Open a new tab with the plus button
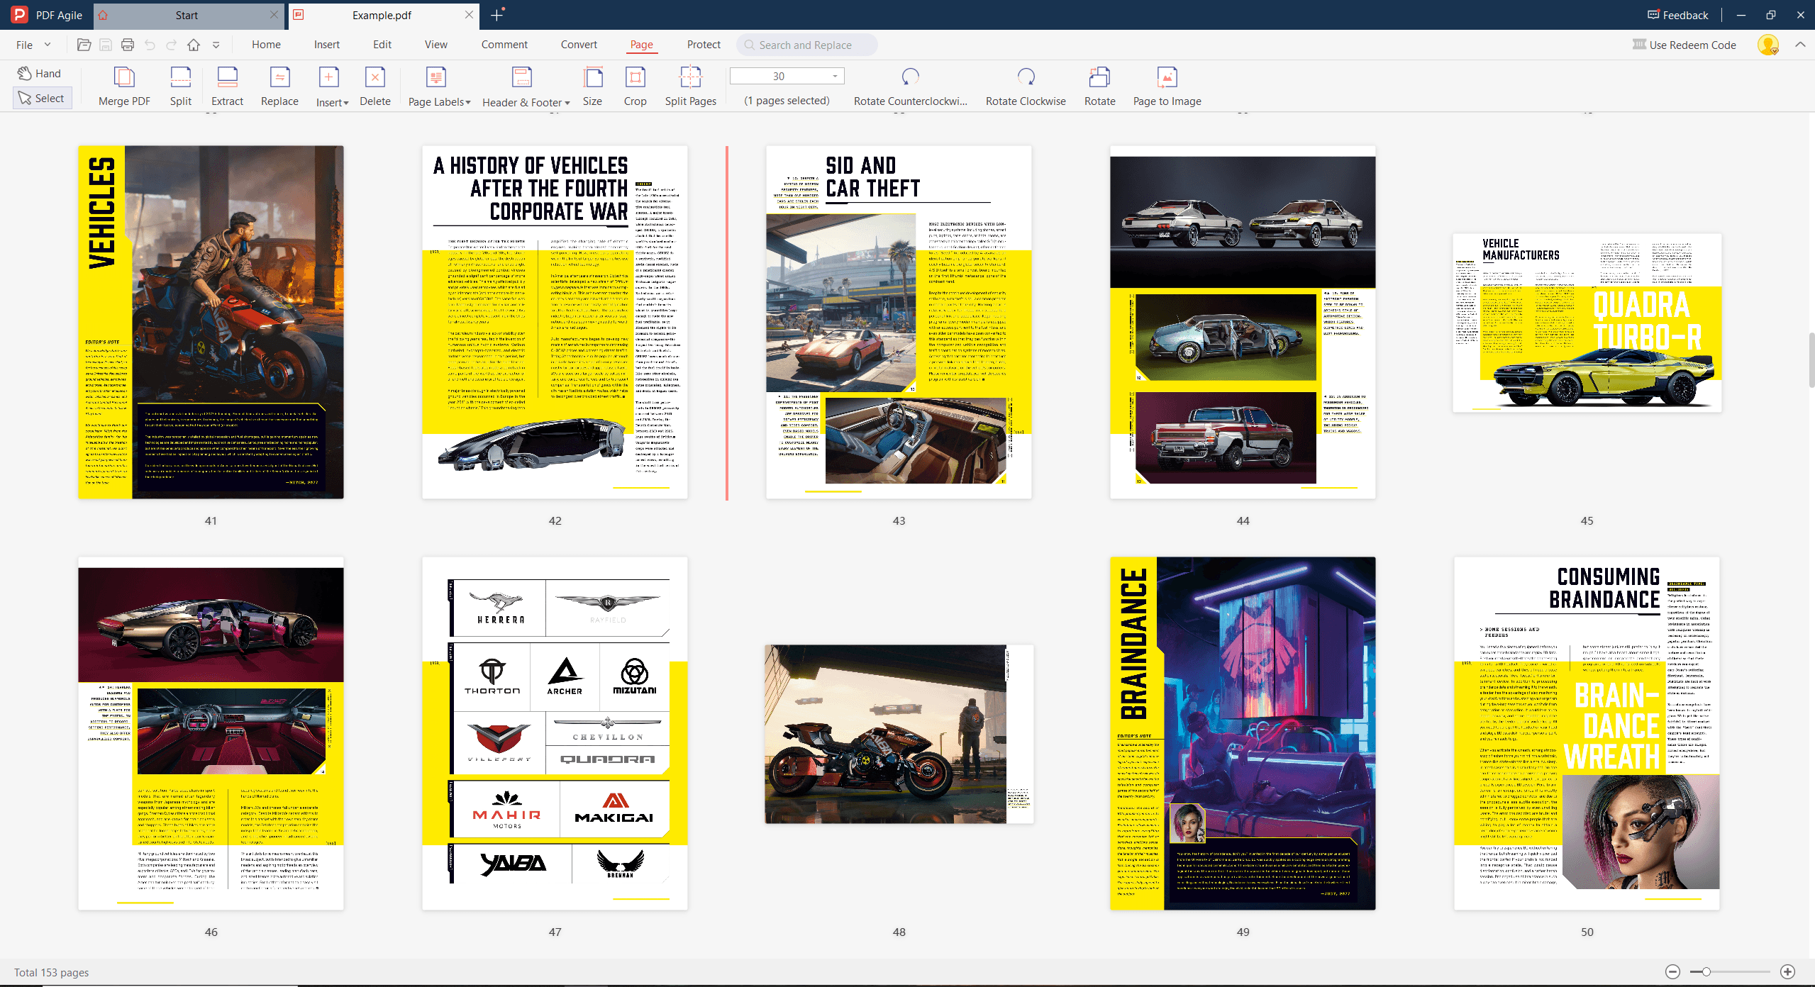Viewport: 1815px width, 987px height. [496, 15]
